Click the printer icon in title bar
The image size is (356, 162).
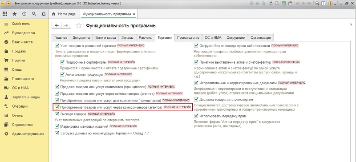[258, 4]
